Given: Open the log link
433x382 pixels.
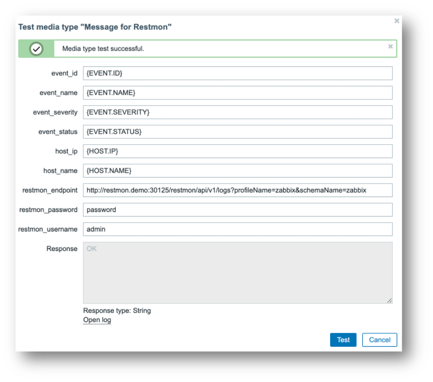Looking at the screenshot, I should pyautogui.click(x=97, y=320).
